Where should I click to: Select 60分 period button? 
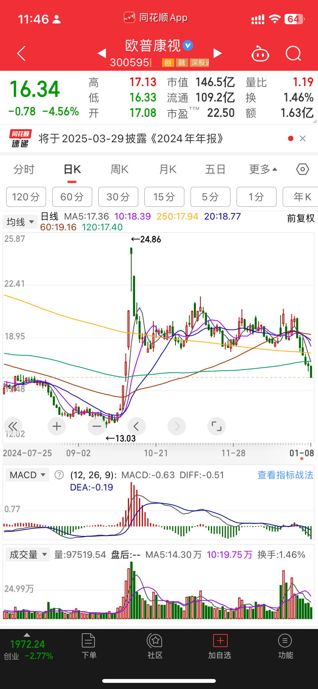pos(72,197)
